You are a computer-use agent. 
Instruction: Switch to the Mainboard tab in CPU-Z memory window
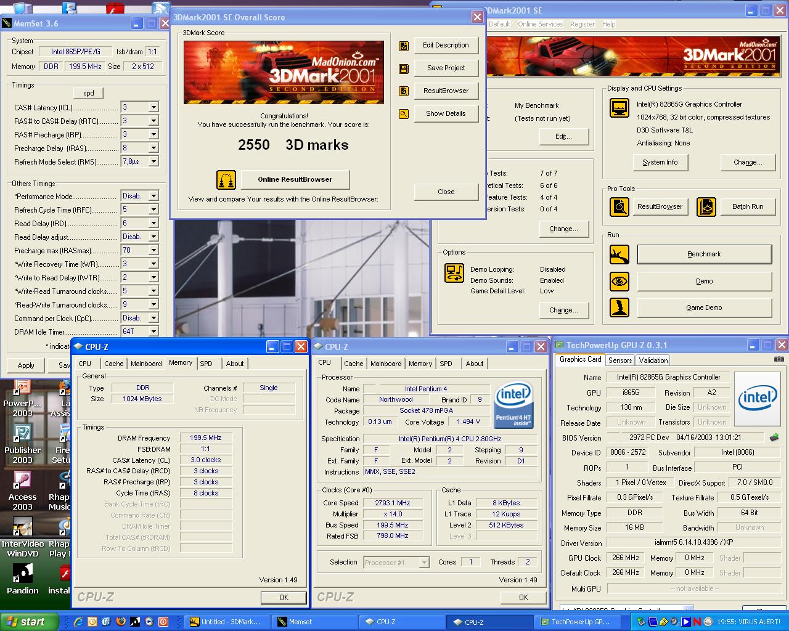146,364
